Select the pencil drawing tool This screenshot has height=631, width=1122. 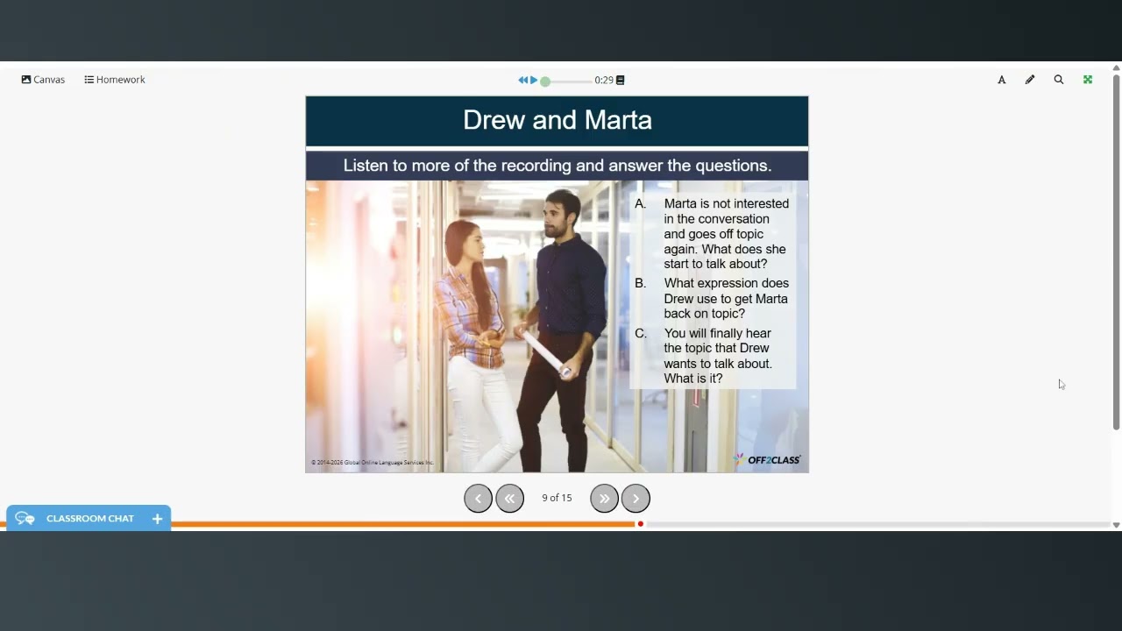(1030, 80)
